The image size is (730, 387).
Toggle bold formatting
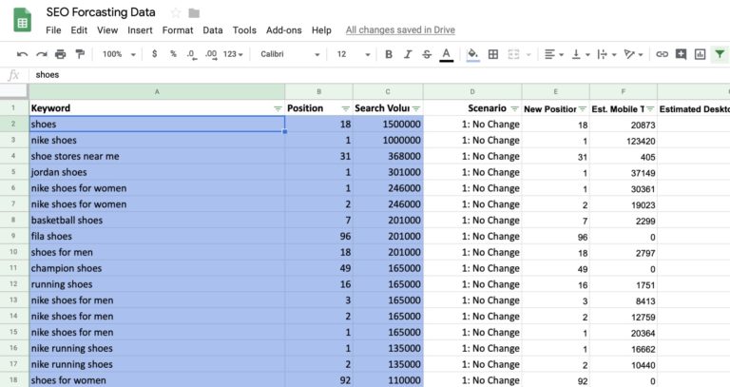tap(389, 54)
